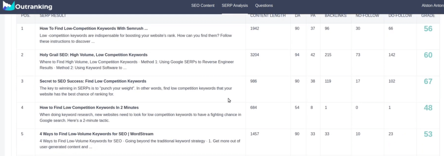Open 'How to Find Low Competition Keywords In 2 Minutes'
444x156 pixels.
click(89, 108)
